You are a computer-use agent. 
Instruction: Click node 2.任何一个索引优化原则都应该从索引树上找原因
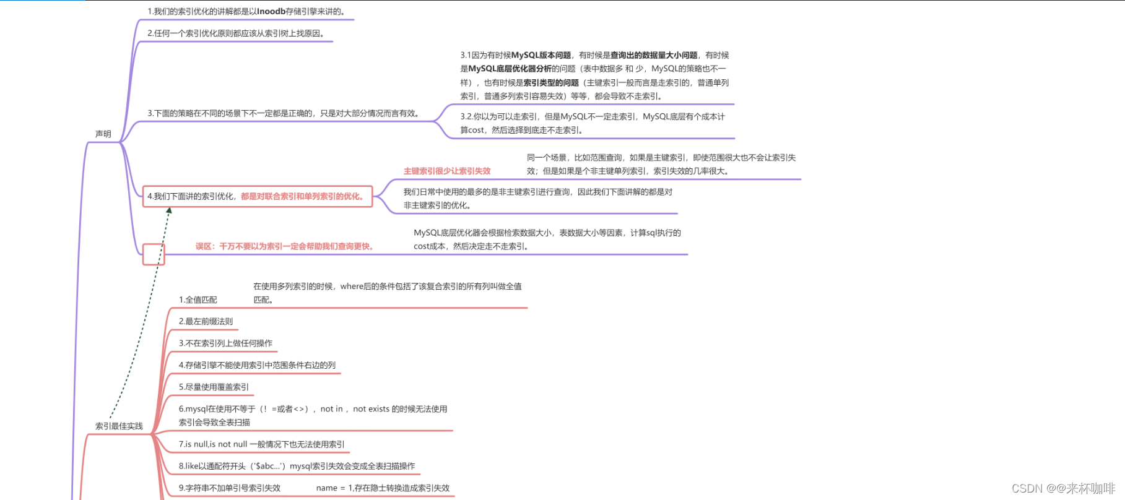point(237,33)
